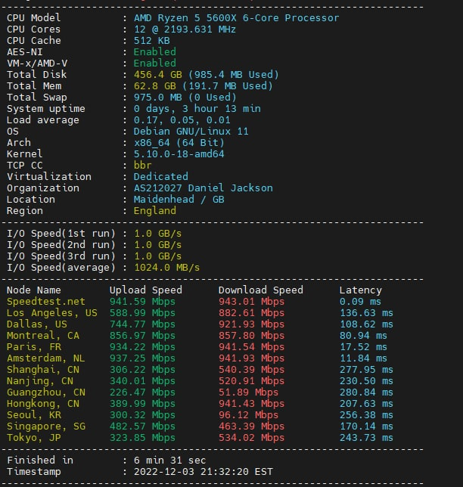Viewport: 463px width, 487px height.
Task: Click the Dedicated virtualization value
Action: 160,176
